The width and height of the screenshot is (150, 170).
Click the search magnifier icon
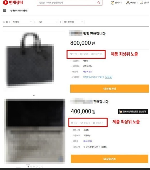[99, 3]
